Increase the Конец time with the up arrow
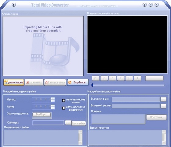 click(x=53, y=106)
